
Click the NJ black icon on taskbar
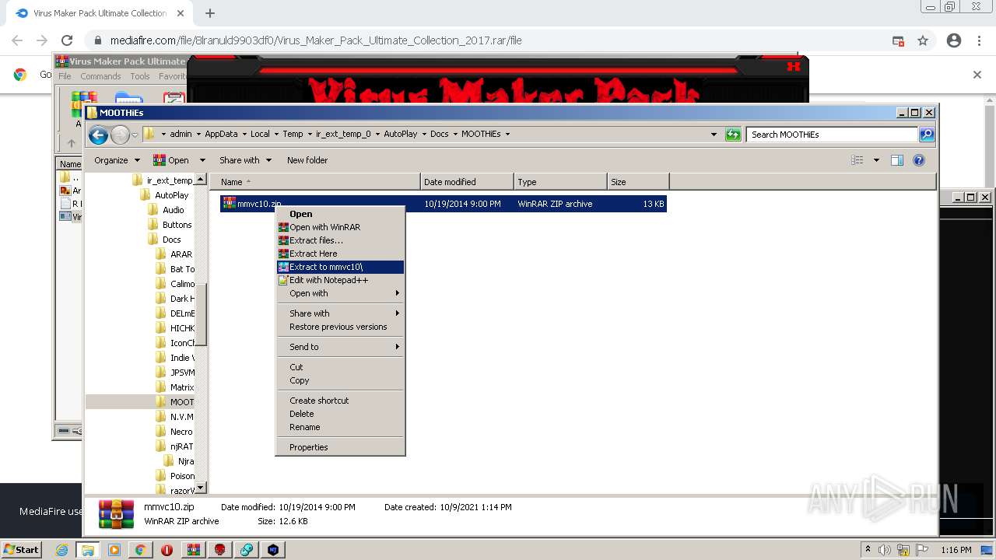tap(273, 550)
